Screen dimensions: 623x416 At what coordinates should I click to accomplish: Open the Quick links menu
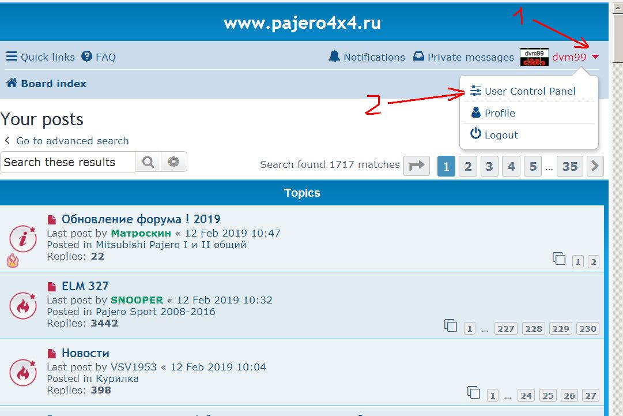pos(40,57)
